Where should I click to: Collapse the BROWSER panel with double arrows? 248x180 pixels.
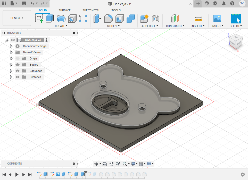point(3,33)
